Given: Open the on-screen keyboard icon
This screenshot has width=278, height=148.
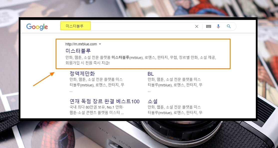Looking at the screenshot, I should pos(209,26).
